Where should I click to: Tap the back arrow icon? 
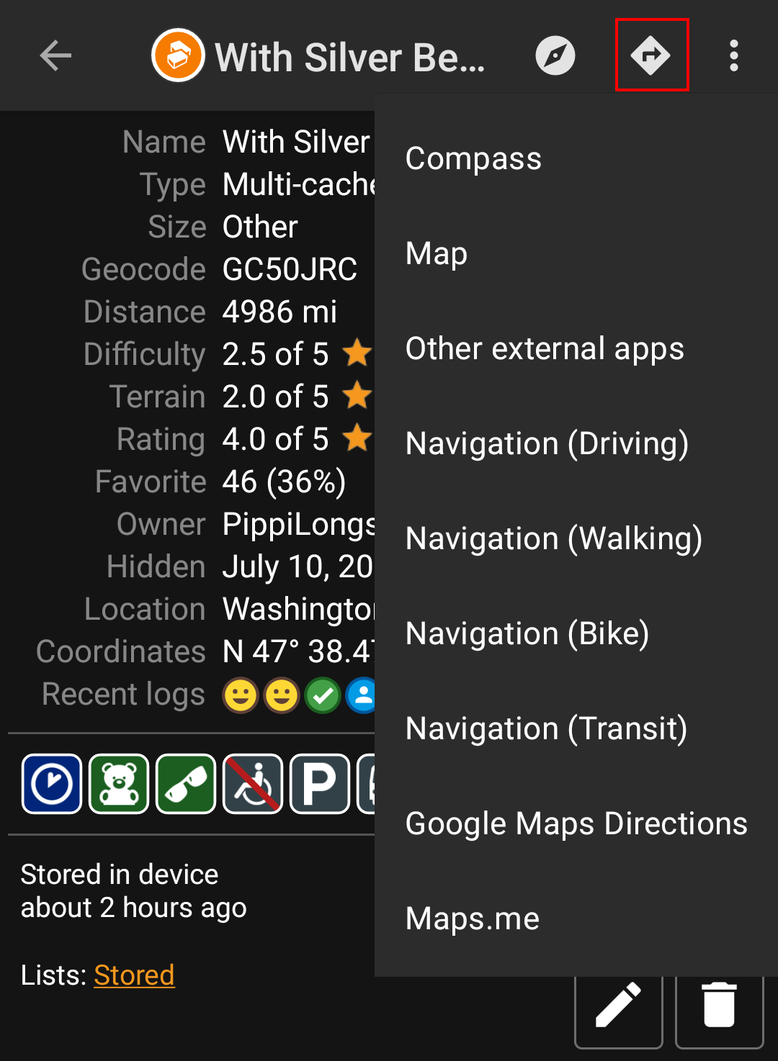point(55,56)
